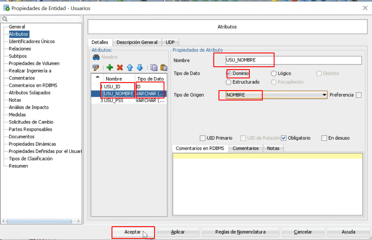Add a new attribute with green plus
372x240 pixels.
[x=110, y=68]
